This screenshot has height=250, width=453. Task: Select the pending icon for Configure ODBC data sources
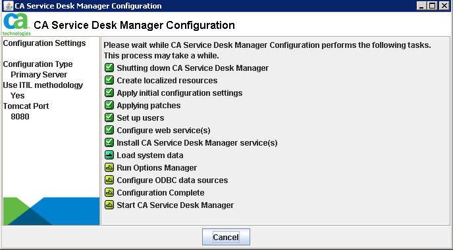(109, 180)
